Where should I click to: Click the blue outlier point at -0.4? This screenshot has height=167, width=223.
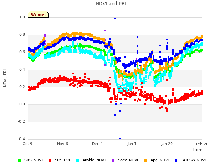pyautogui.click(x=120, y=138)
